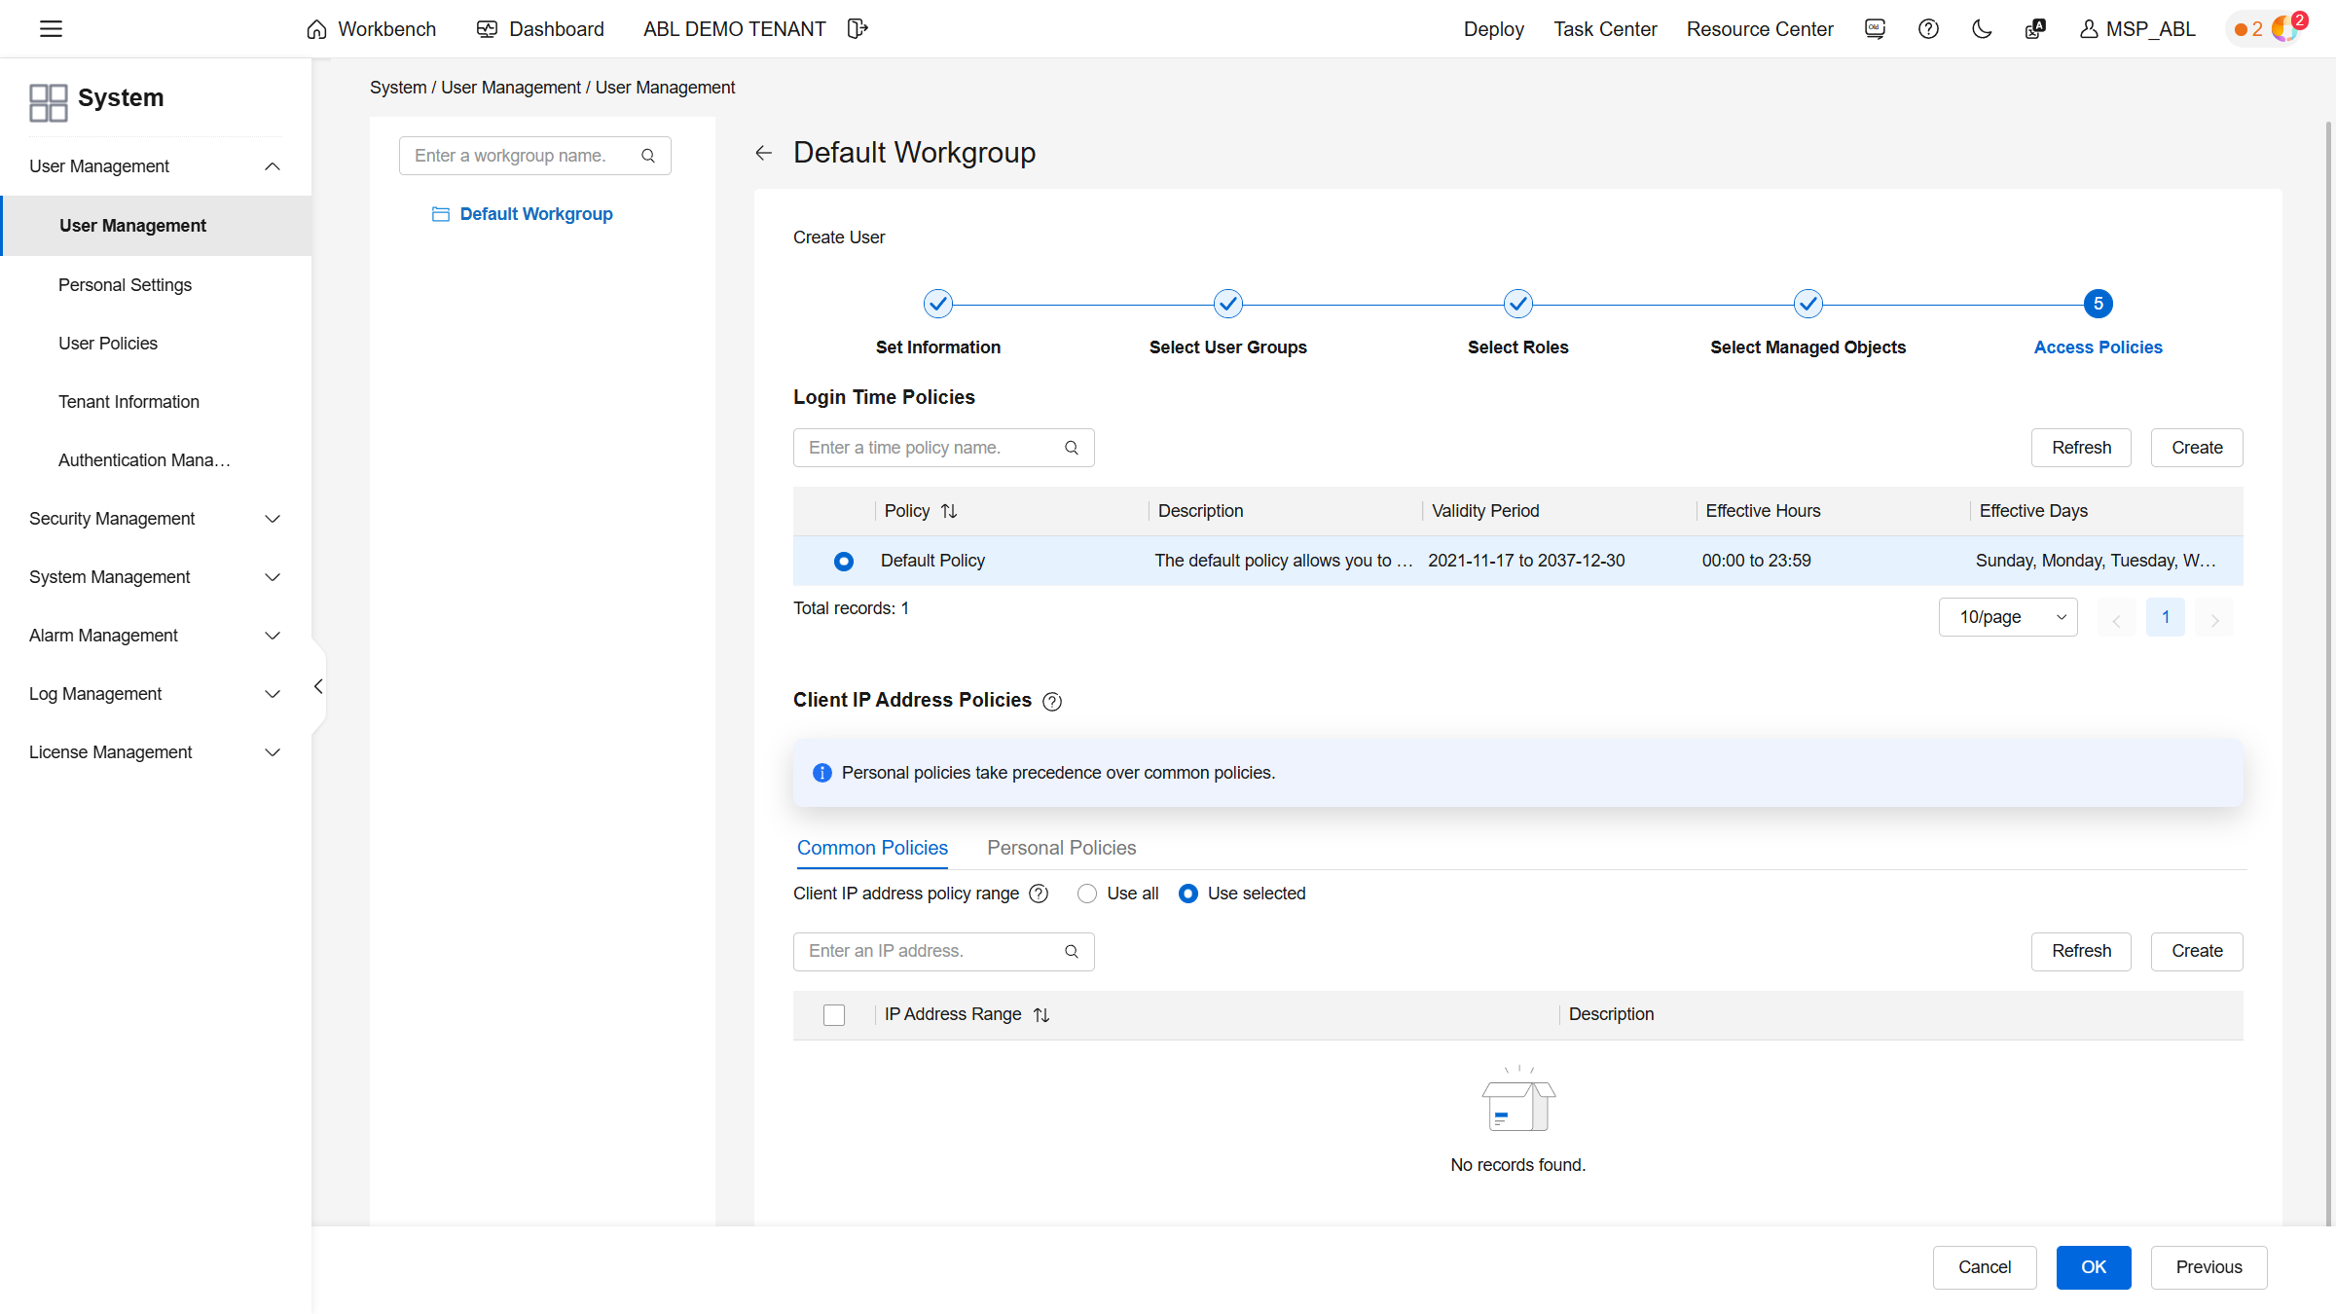Click the blue OK button
Screen dimensions: 2336x1314
(x=2093, y=1267)
